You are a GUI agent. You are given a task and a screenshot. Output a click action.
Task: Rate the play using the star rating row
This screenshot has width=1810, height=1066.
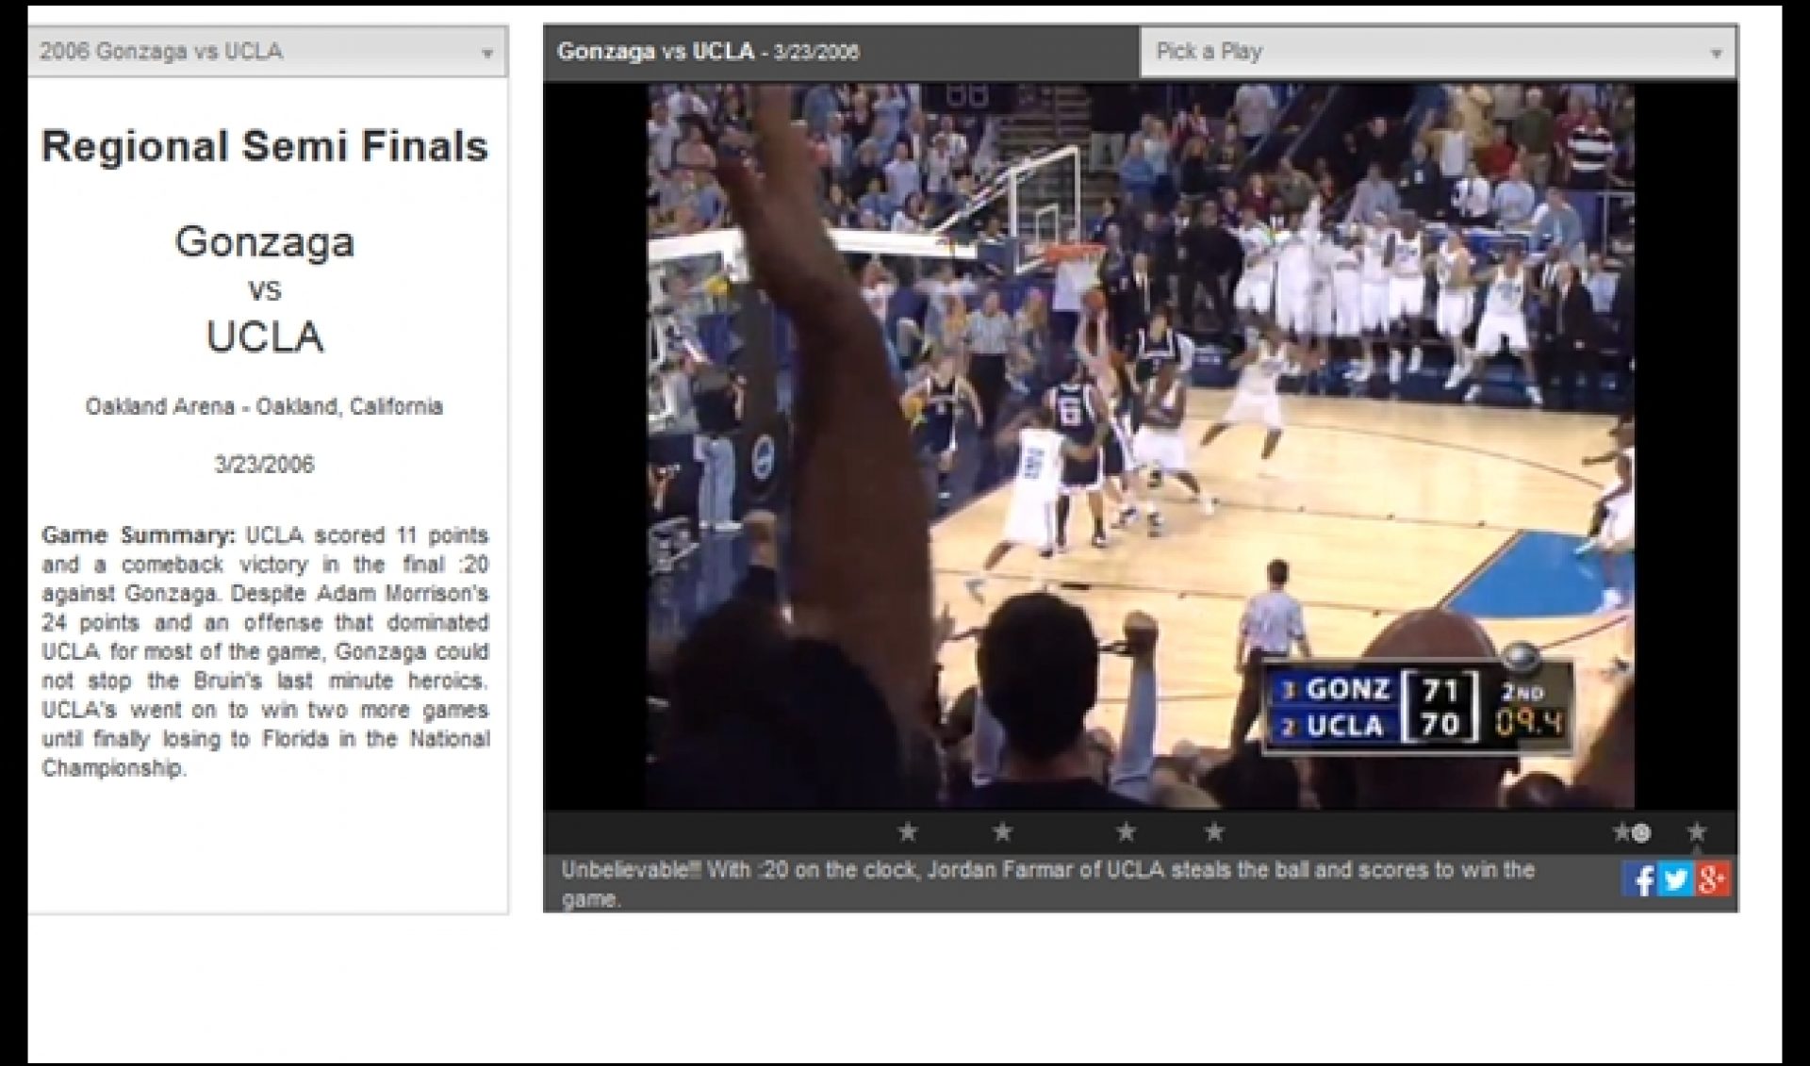[x=1061, y=832]
